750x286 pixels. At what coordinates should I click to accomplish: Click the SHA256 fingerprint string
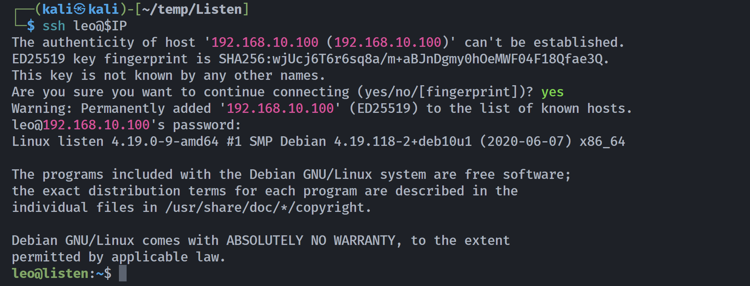coord(410,59)
